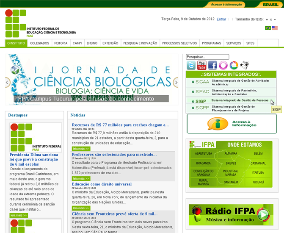Open the Processos Seletivos menu

[179, 43]
